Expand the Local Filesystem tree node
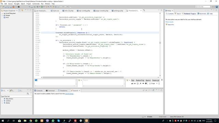219x123 pixels. click(x=2, y=13)
